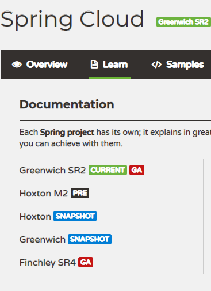Image resolution: width=211 pixels, height=291 pixels.
Task: Click the GA badge beside Finchley SR4
Action: (x=86, y=262)
